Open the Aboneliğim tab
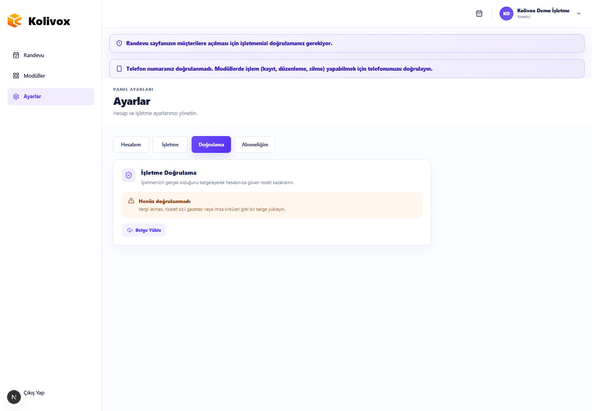The height and width of the screenshot is (411, 592). point(255,145)
